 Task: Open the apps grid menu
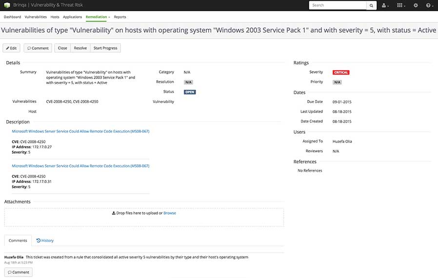click(x=401, y=5)
